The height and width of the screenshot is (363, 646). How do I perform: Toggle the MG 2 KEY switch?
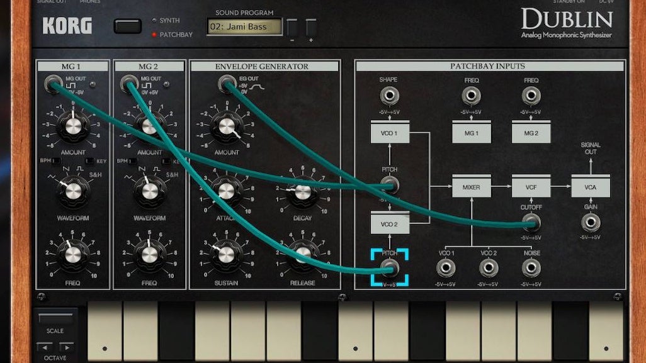[x=166, y=161]
